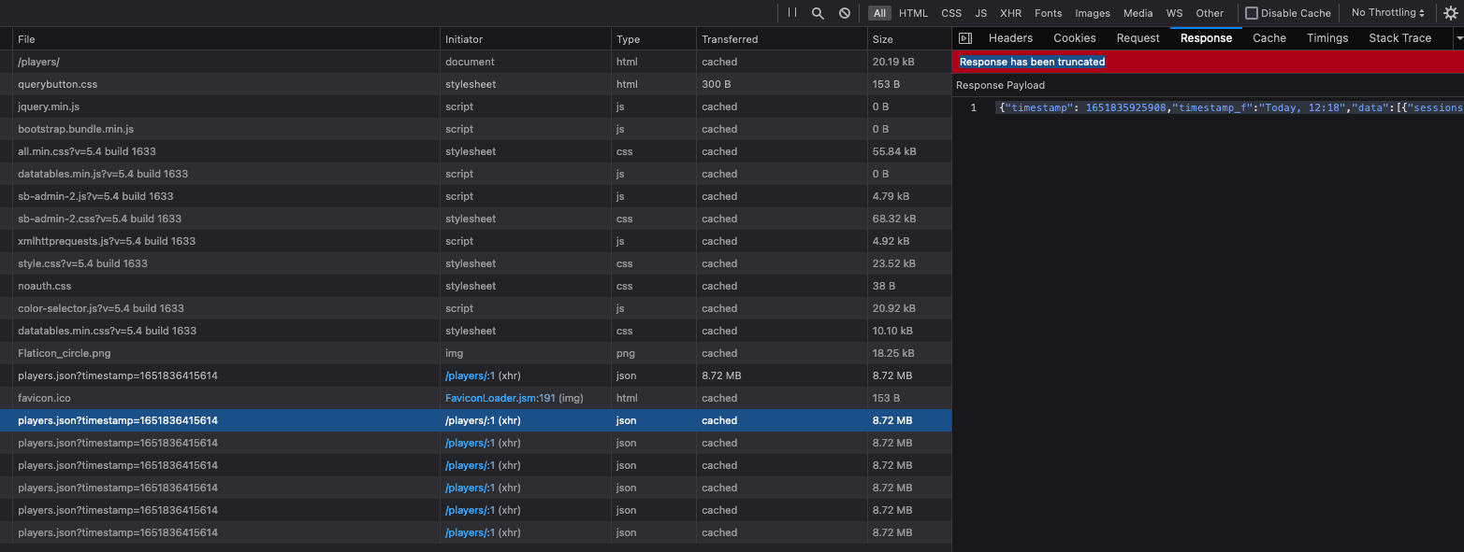Open the overflow arrow beside Stack Trace
This screenshot has height=552, width=1464.
(1456, 37)
